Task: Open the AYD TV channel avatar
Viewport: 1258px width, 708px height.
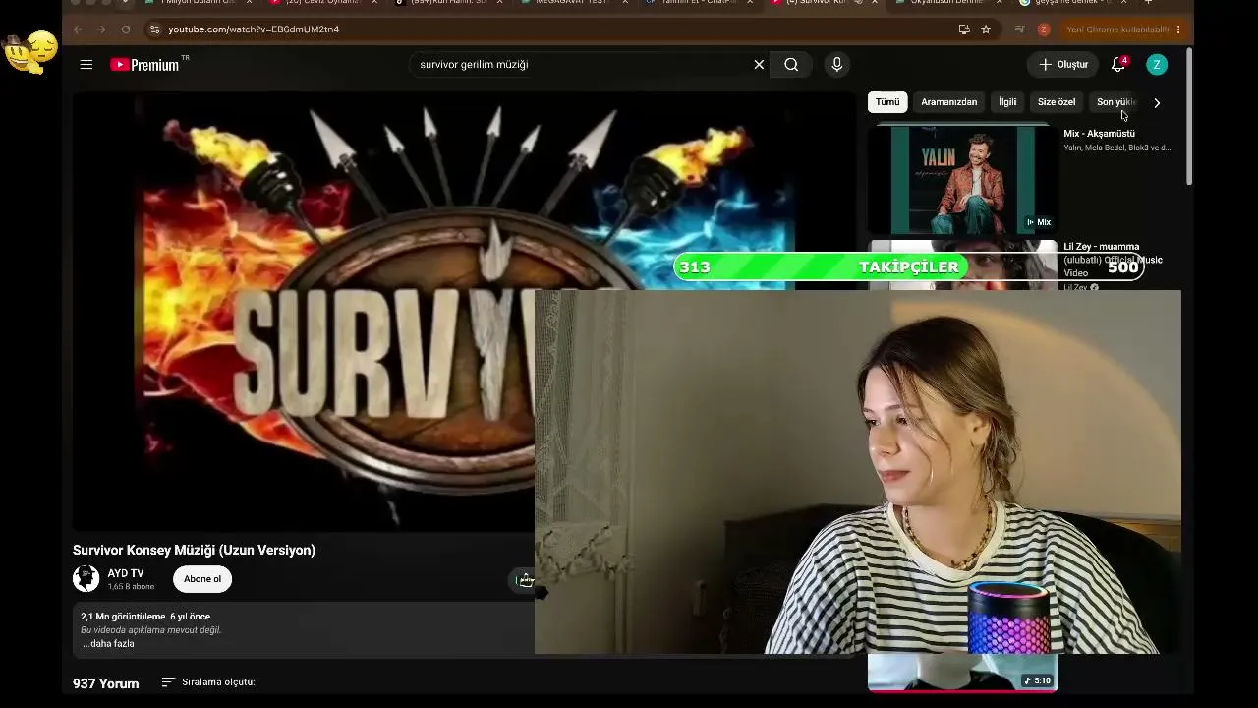Action: [x=86, y=579]
